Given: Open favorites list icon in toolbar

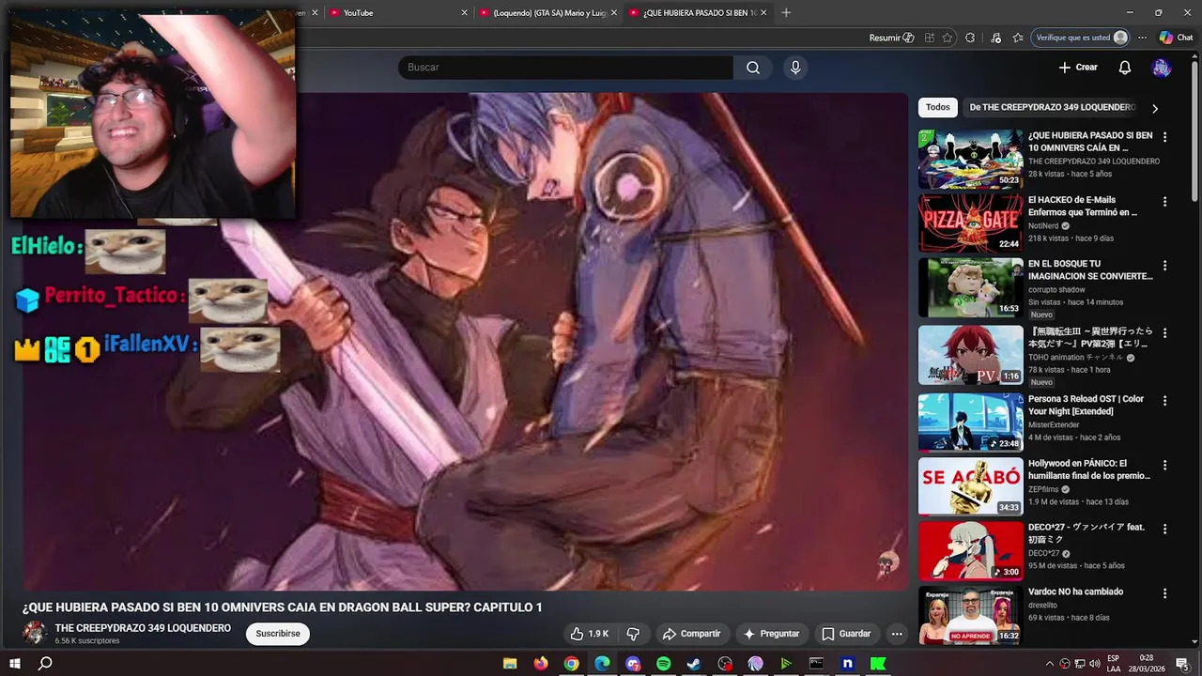Looking at the screenshot, I should [1018, 38].
